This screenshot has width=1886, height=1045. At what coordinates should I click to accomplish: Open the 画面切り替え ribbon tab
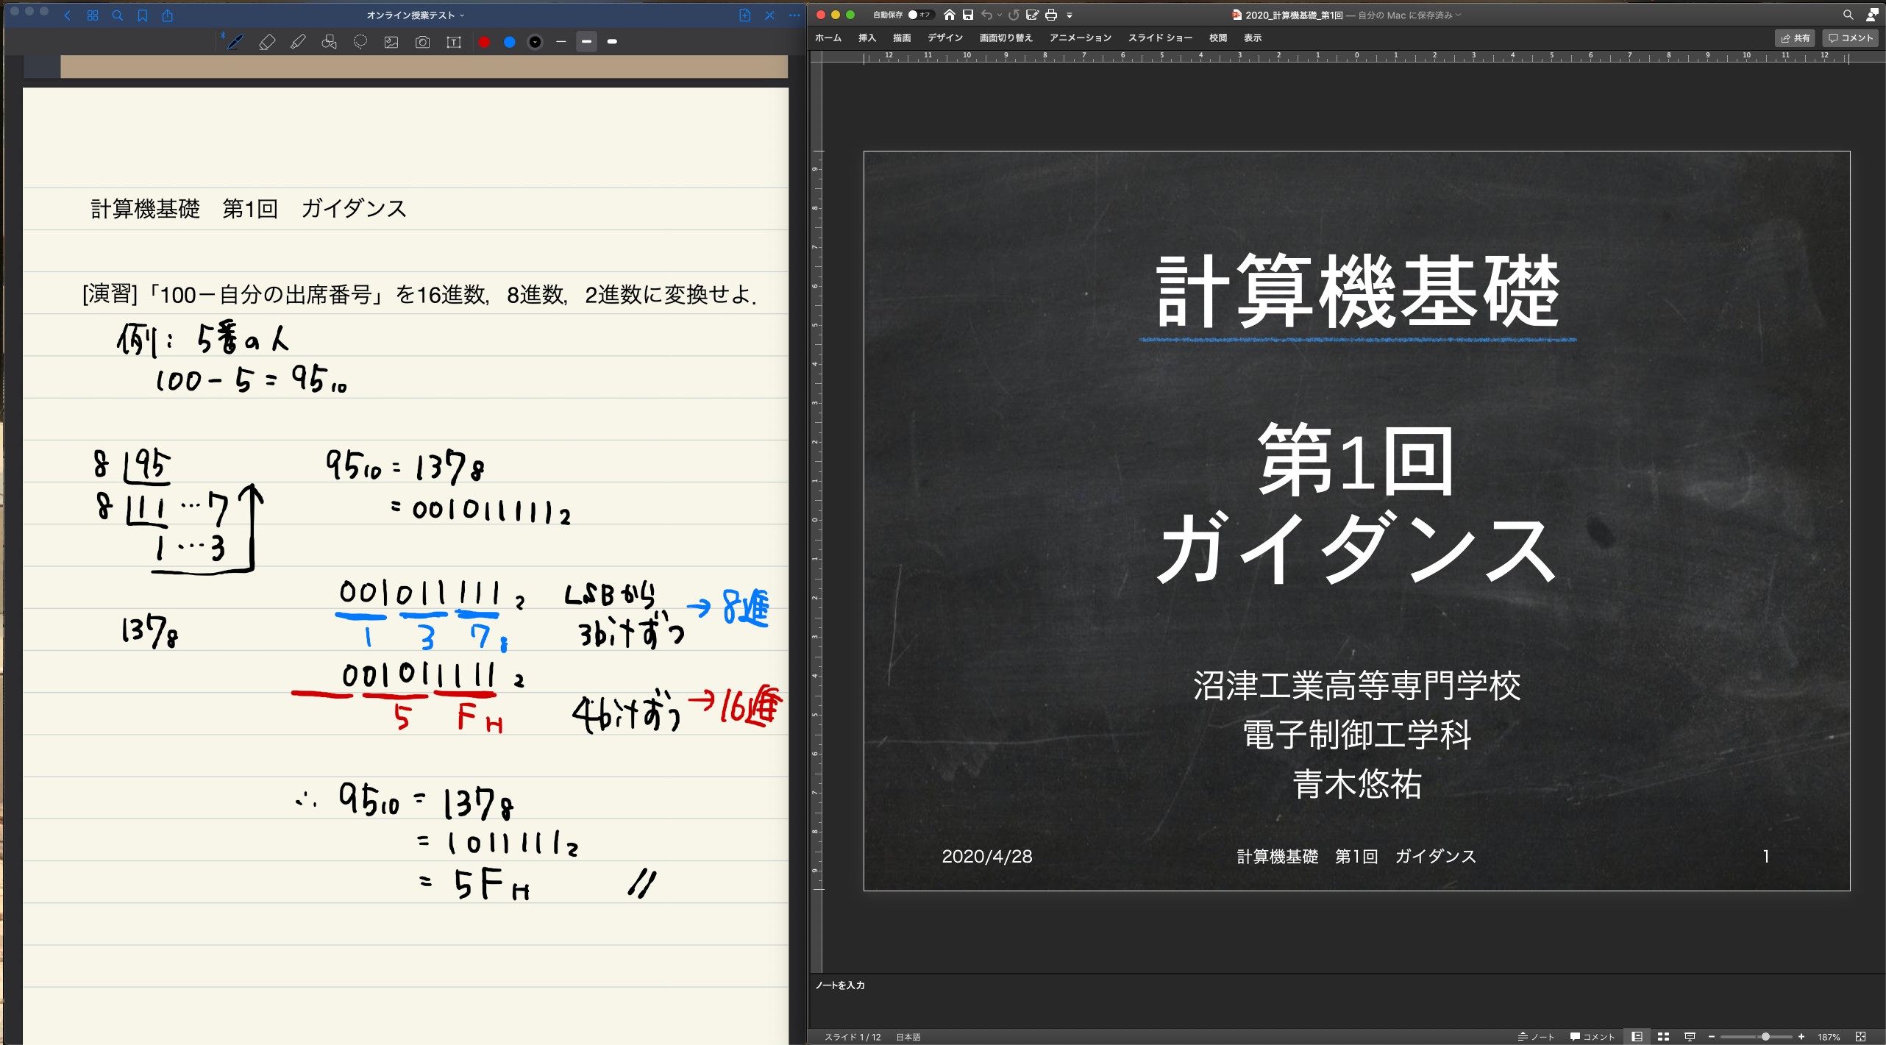pyautogui.click(x=1006, y=38)
